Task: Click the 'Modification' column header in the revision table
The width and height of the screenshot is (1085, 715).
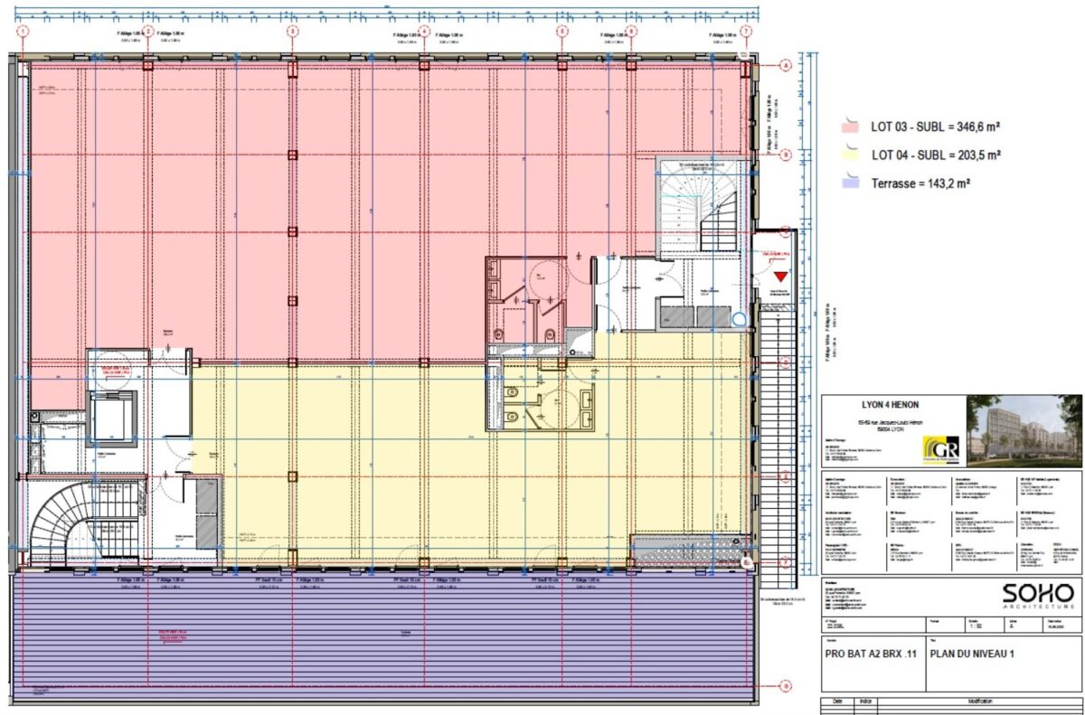Action: [979, 701]
